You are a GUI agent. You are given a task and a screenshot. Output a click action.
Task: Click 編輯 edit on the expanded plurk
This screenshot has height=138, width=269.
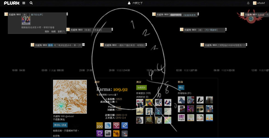click(53, 31)
